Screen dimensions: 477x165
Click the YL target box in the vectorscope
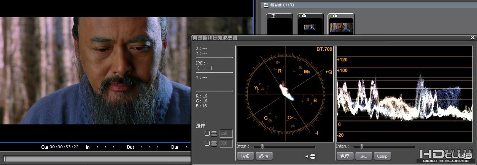[x=262, y=88]
